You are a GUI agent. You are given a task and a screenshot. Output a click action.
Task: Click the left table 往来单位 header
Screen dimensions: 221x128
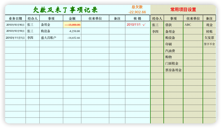point(95,18)
